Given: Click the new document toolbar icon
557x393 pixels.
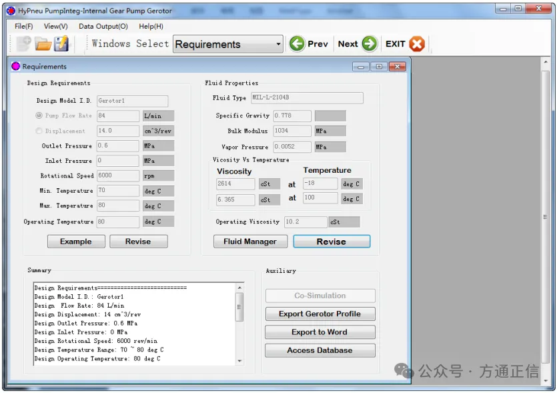Looking at the screenshot, I should (x=23, y=44).
